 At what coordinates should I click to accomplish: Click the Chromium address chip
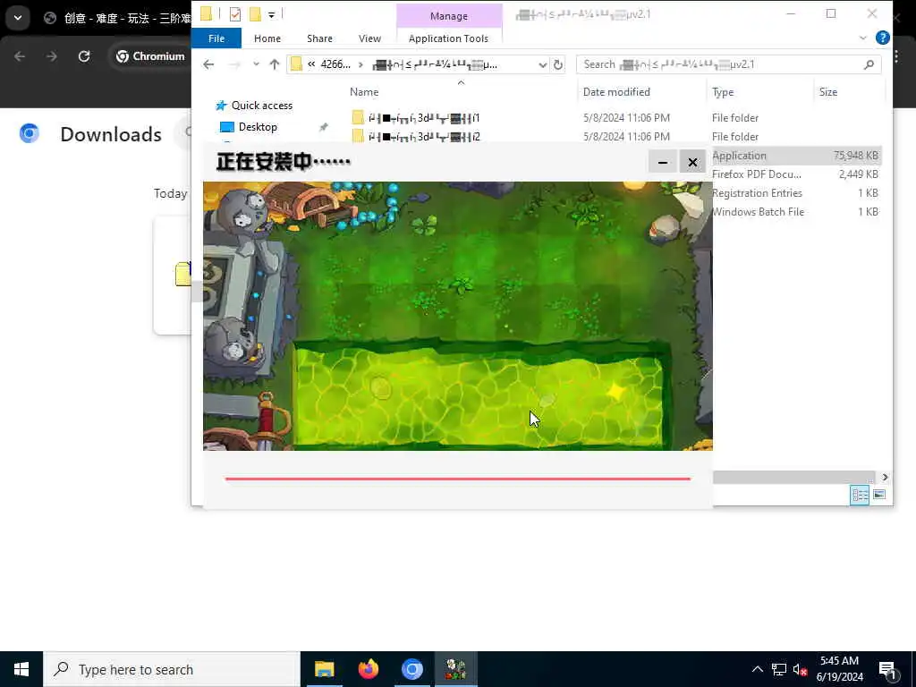150,56
